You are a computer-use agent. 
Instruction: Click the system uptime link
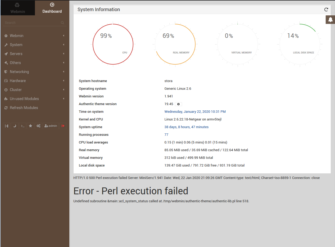tap(187, 127)
